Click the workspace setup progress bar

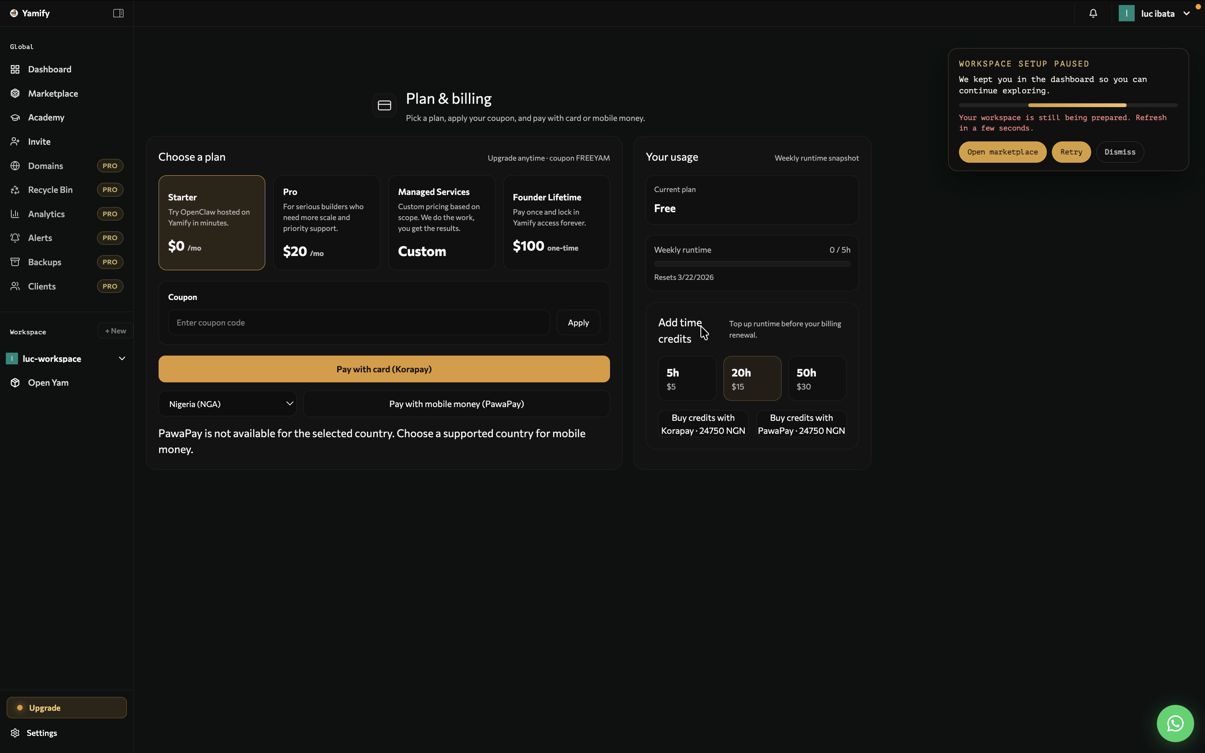coord(1068,105)
